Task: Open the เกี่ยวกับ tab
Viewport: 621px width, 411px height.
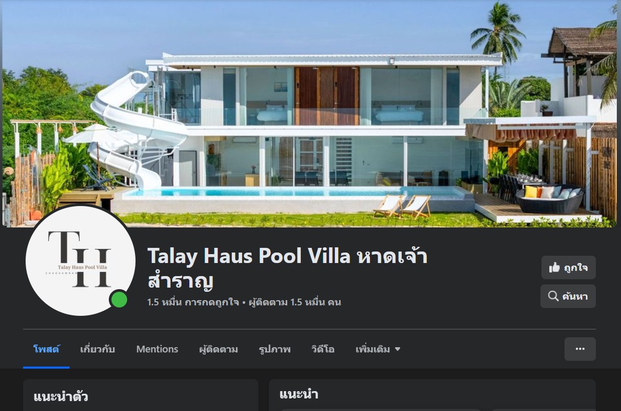Action: [97, 349]
